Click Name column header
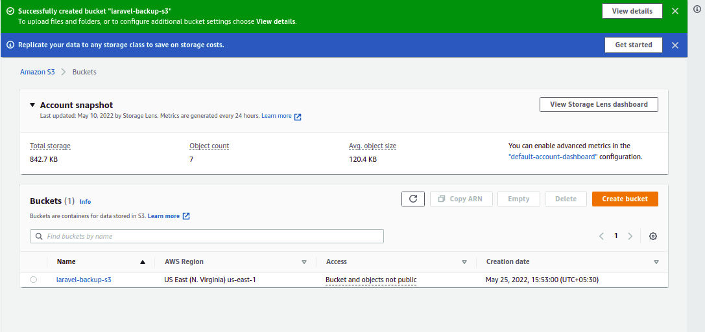Viewport: 705px width, 332px height. tap(67, 261)
